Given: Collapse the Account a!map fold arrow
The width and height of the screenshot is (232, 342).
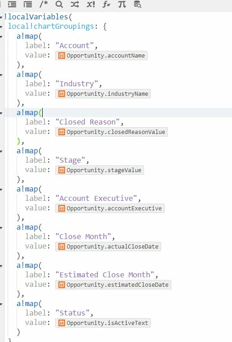Looking at the screenshot, I should tap(1, 37).
